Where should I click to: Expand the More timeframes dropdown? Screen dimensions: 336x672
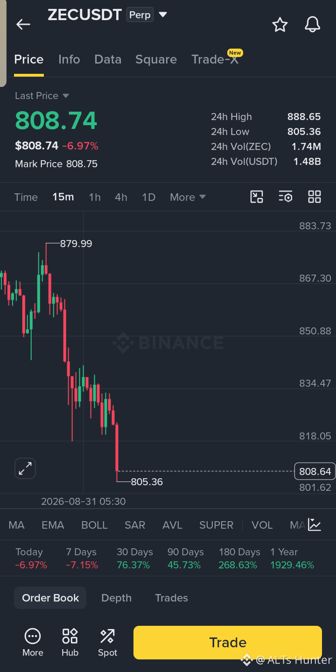188,197
